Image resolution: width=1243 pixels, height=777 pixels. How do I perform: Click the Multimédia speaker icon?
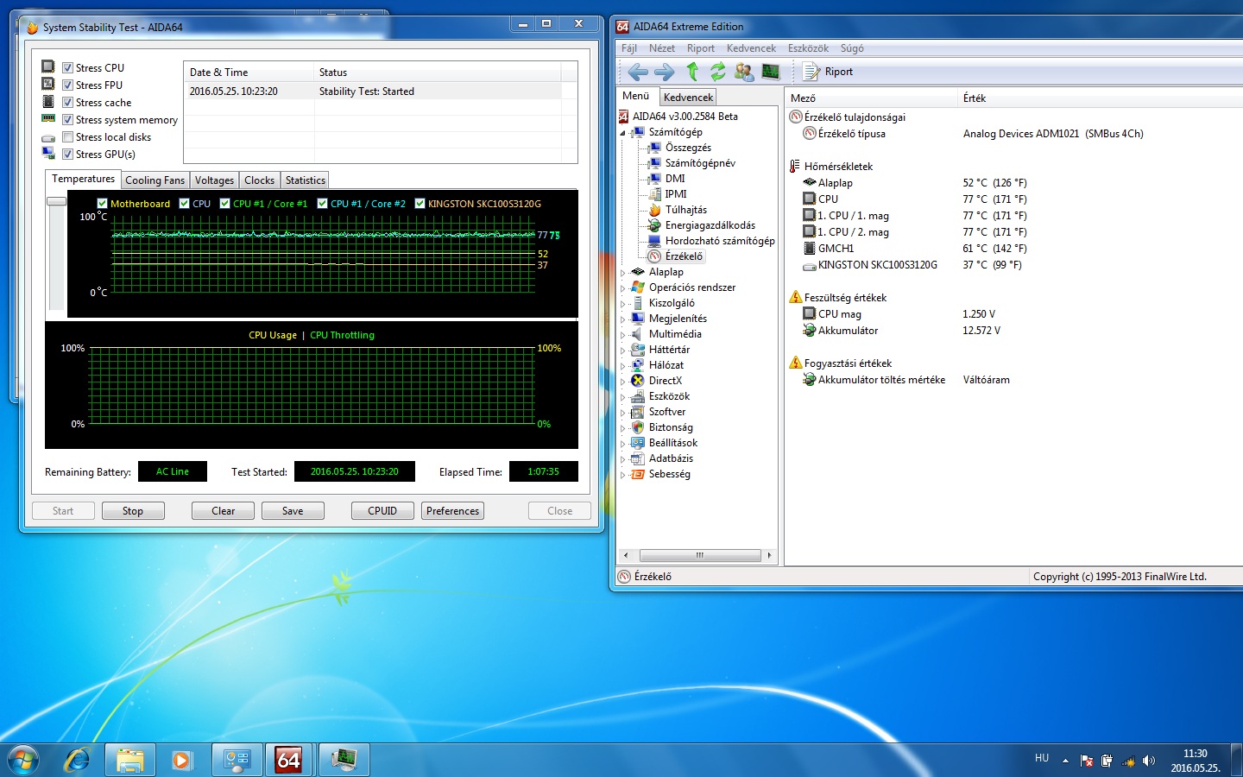coord(638,334)
